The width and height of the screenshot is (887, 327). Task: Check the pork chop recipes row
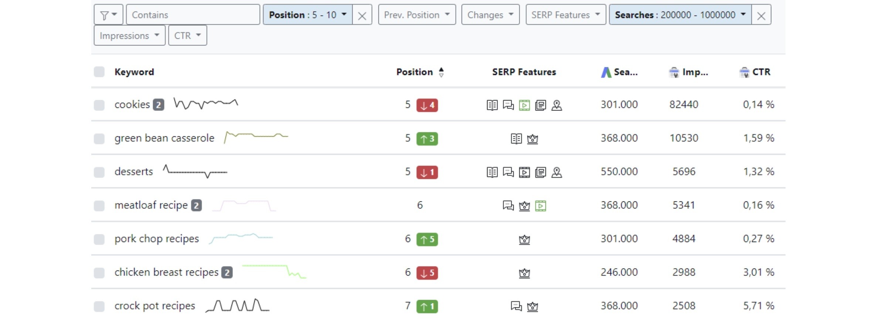tap(99, 239)
